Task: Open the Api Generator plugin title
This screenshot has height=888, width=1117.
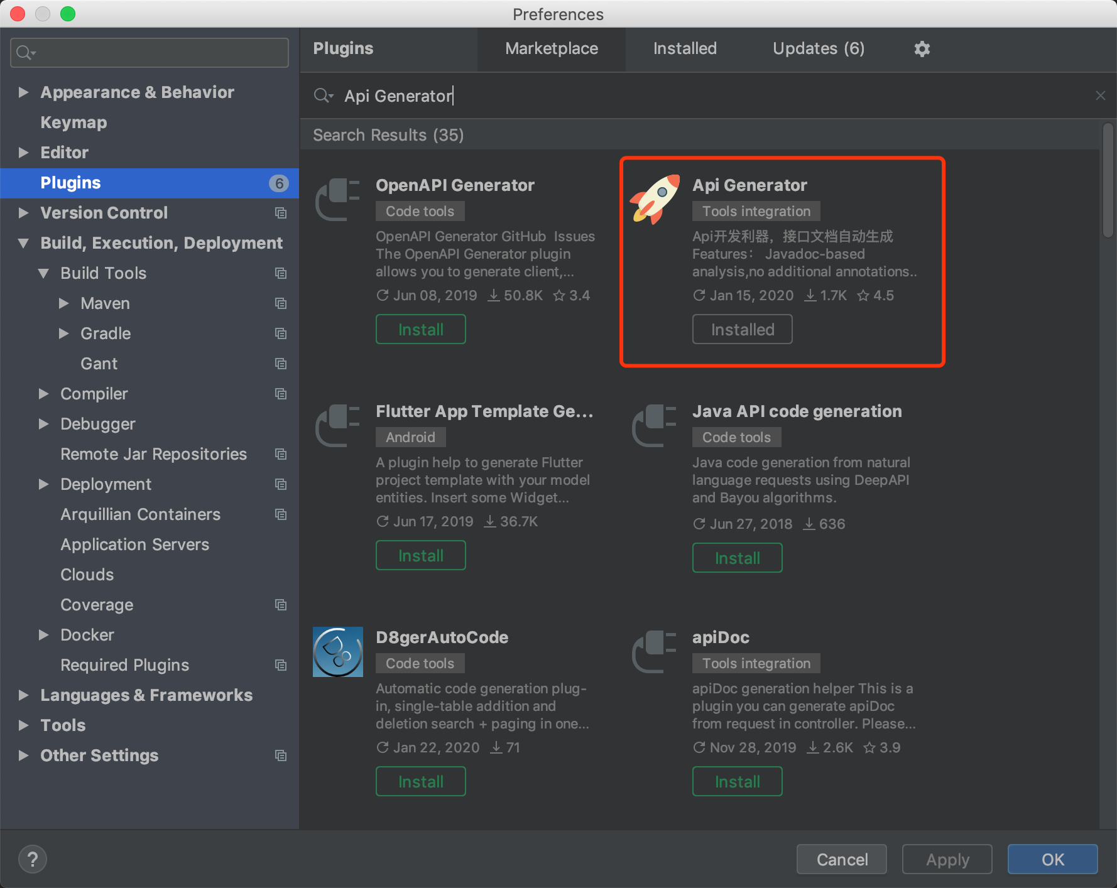Action: tap(749, 185)
